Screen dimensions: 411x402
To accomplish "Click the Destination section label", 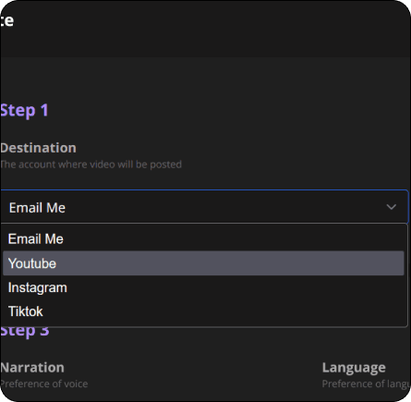I will pos(38,148).
